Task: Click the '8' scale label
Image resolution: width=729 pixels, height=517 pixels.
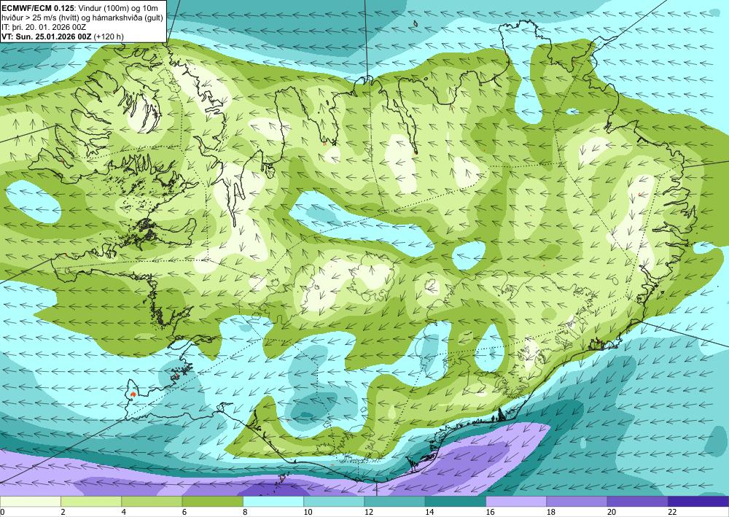Action: click(x=245, y=512)
